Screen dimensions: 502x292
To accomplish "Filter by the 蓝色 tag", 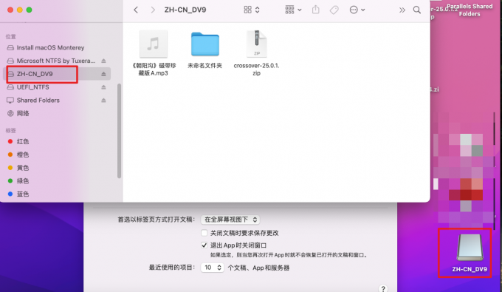I will click(18, 194).
